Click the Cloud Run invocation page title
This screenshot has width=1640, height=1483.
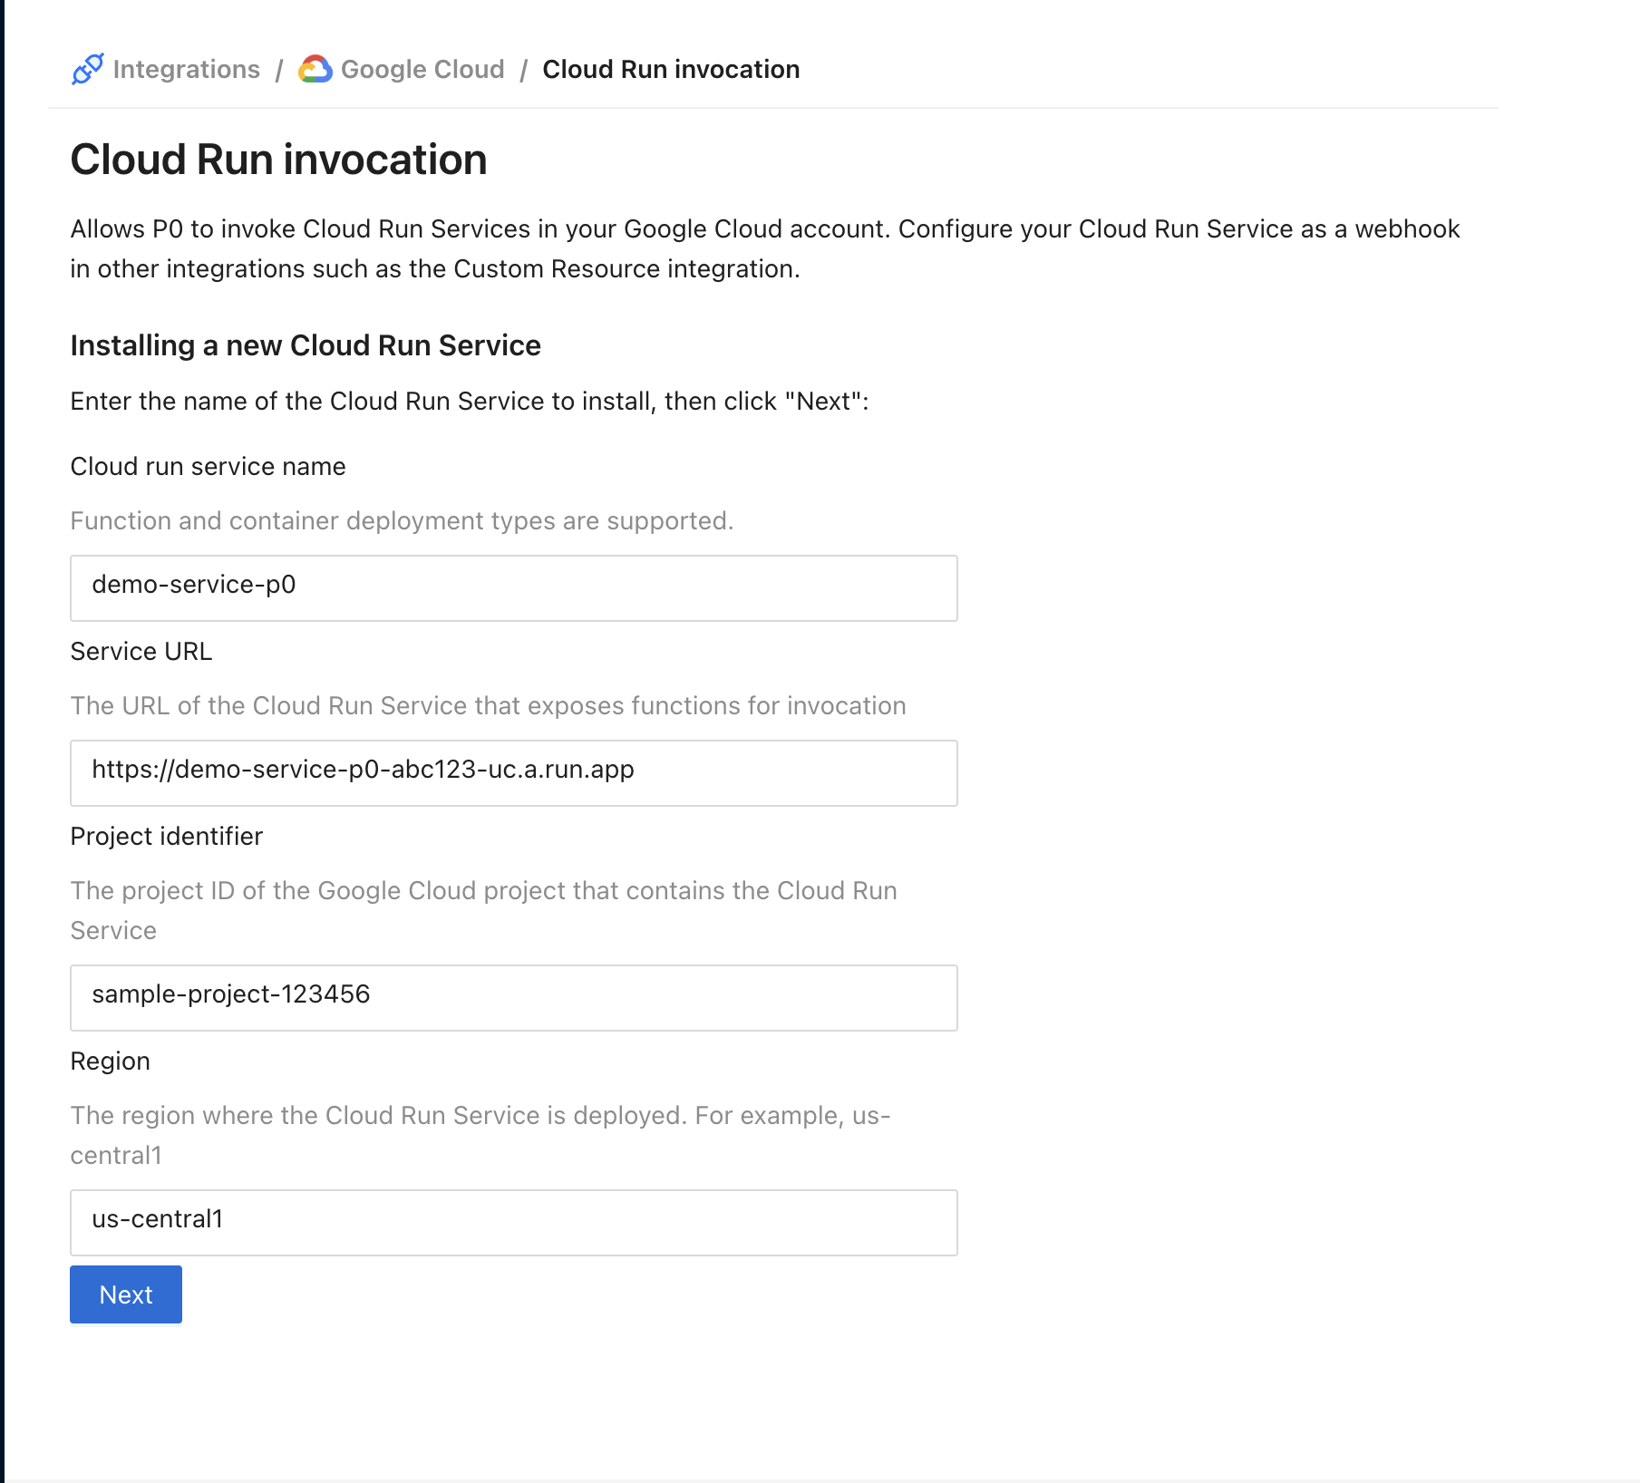(278, 160)
